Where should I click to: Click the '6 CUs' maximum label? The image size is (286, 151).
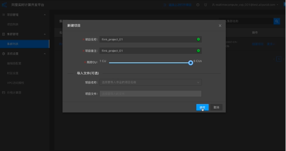tap(198, 61)
